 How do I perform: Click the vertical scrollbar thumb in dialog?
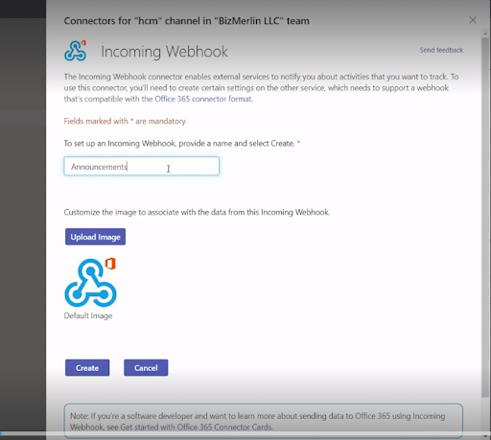[485, 218]
